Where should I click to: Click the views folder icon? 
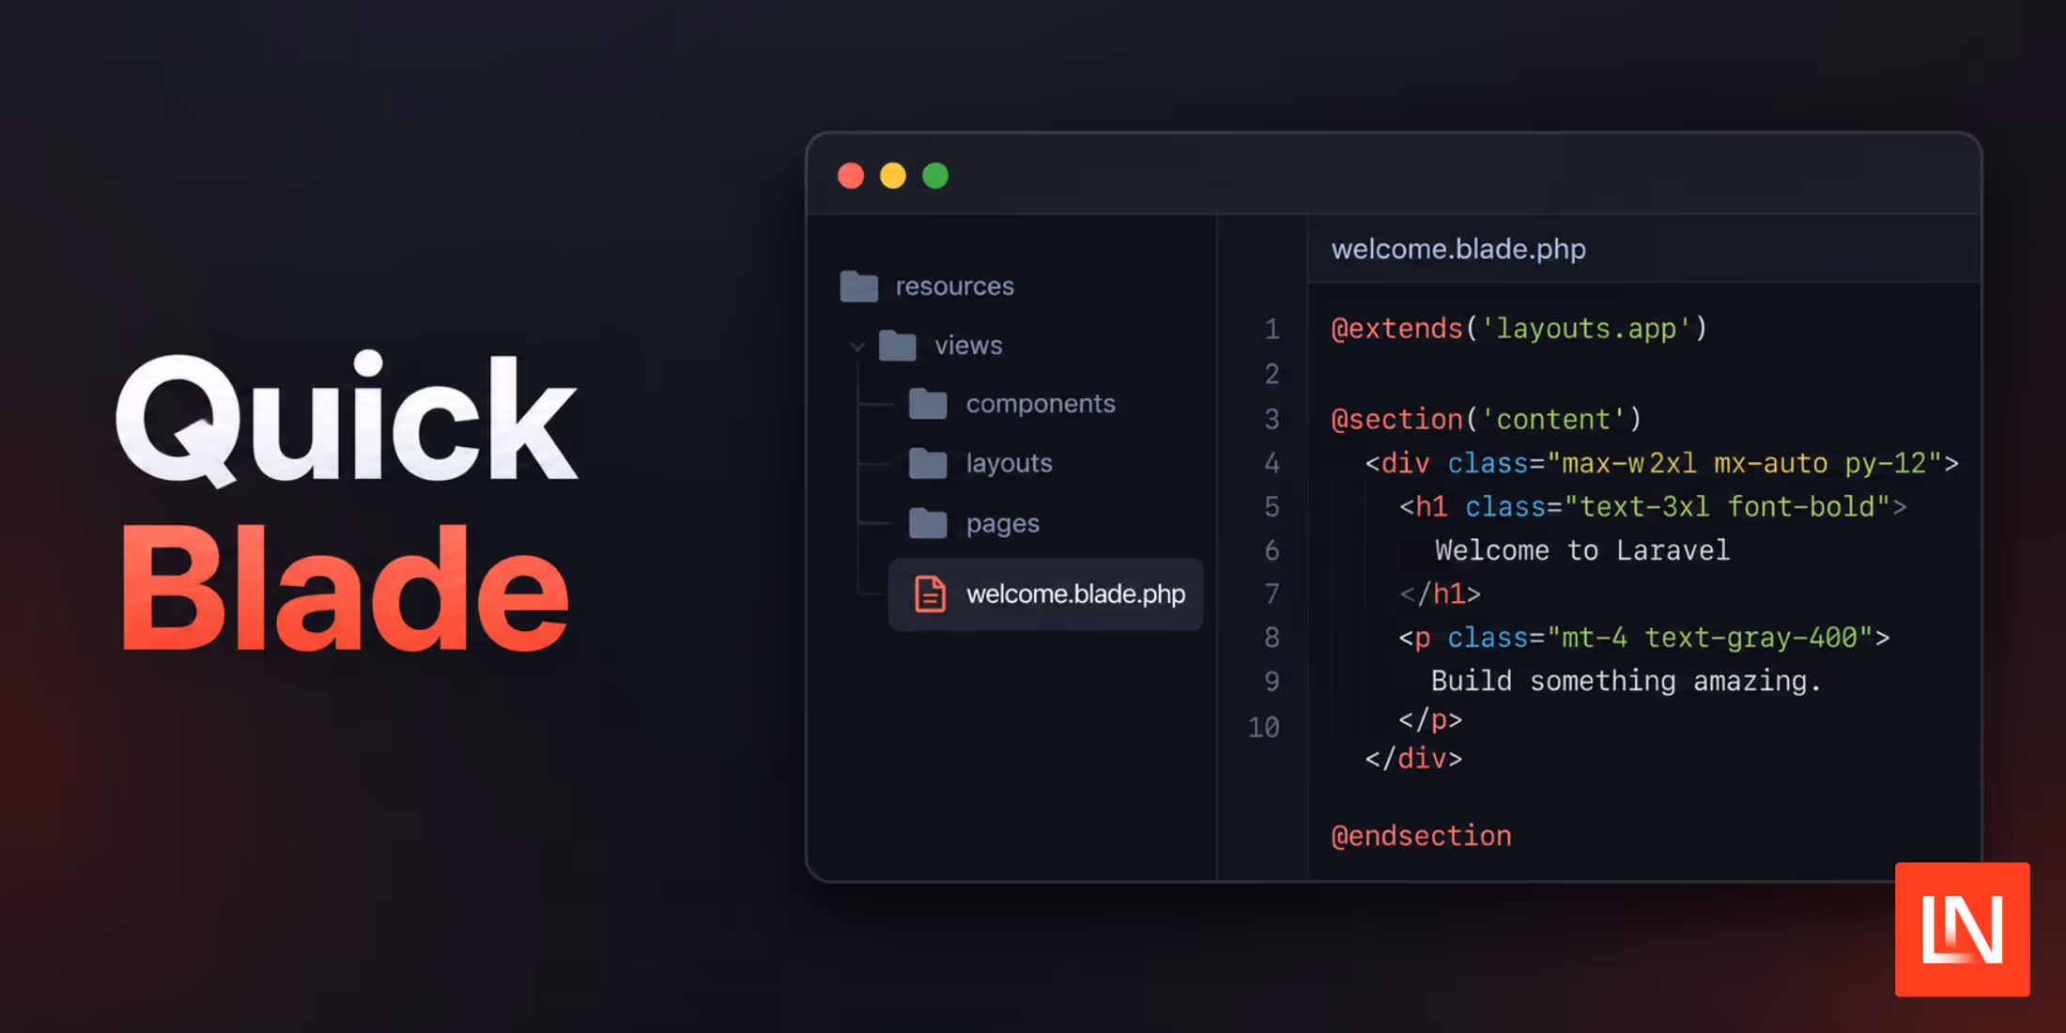point(898,346)
